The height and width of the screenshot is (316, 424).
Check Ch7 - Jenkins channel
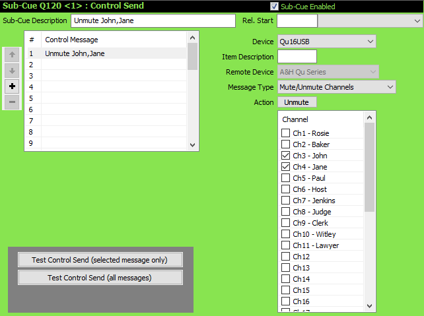click(x=285, y=201)
